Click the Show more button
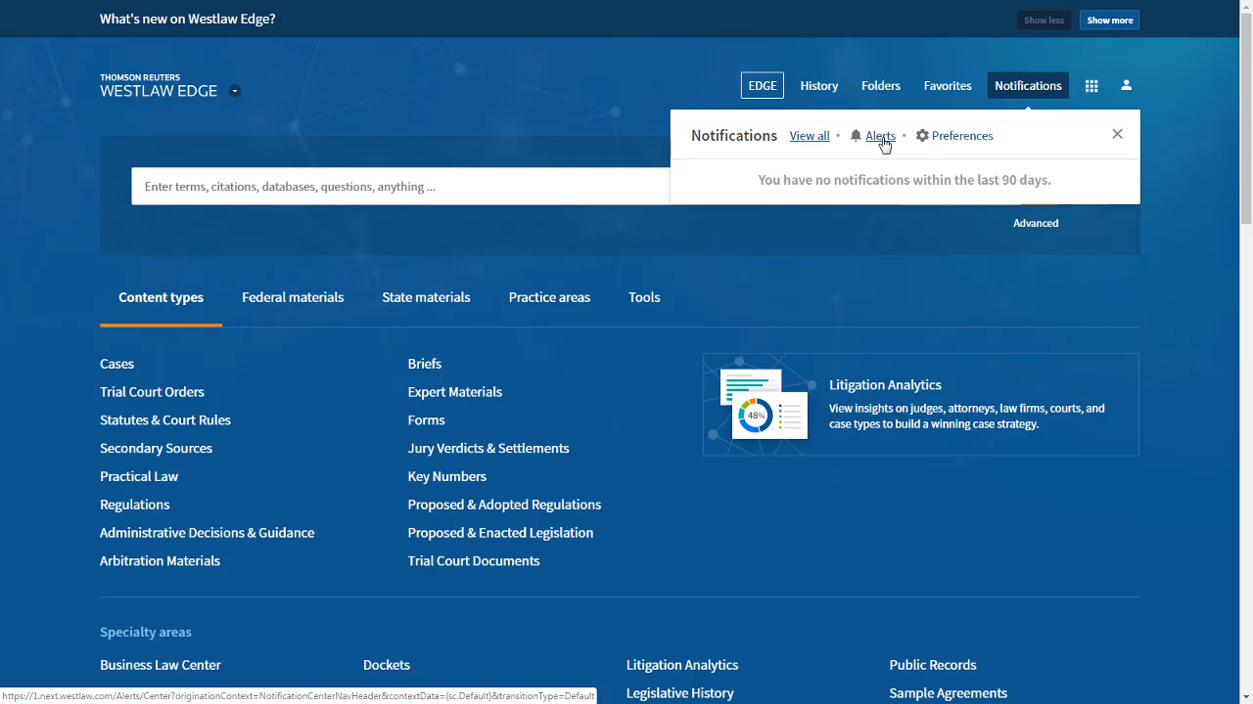The width and height of the screenshot is (1253, 704). pyautogui.click(x=1109, y=21)
